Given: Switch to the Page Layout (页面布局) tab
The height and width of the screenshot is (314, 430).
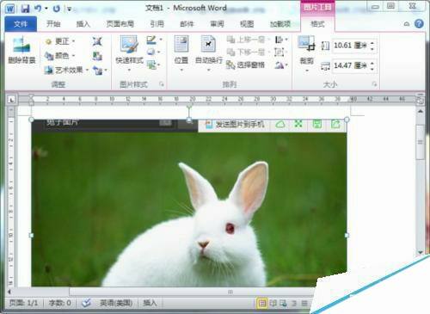Looking at the screenshot, I should [x=120, y=24].
